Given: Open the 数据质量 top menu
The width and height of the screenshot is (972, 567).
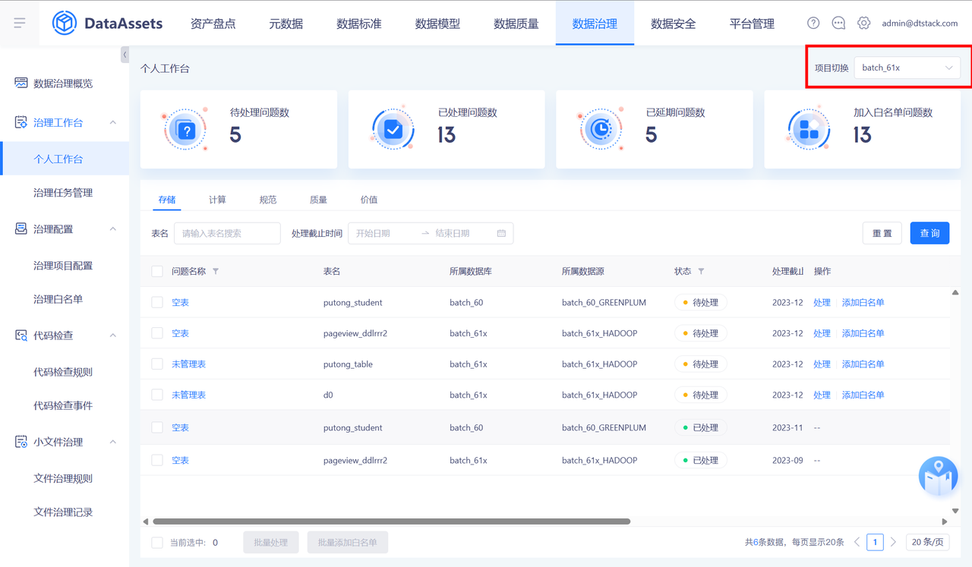Looking at the screenshot, I should point(516,24).
